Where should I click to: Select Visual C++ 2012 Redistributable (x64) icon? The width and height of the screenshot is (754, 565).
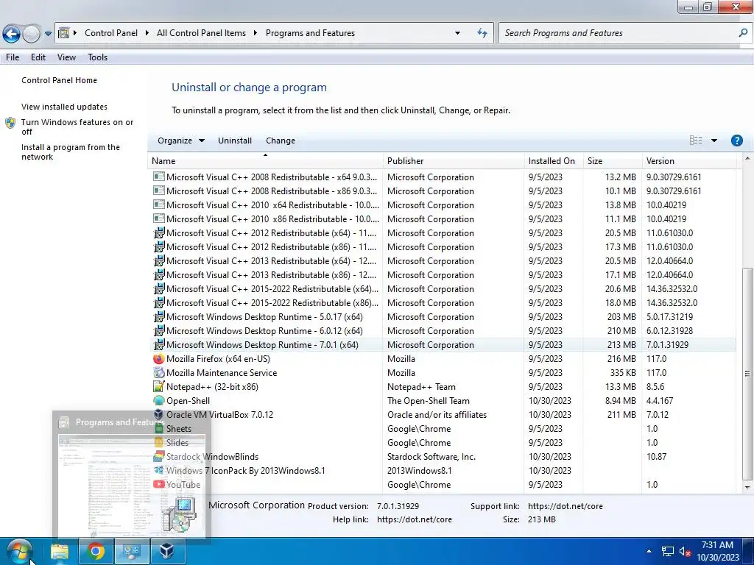159,233
